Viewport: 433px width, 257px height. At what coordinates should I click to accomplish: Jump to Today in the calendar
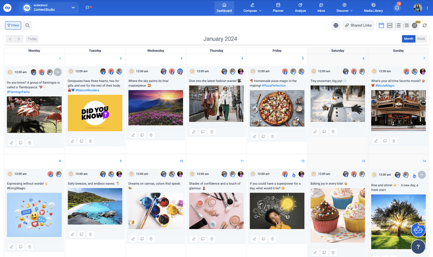tap(32, 38)
